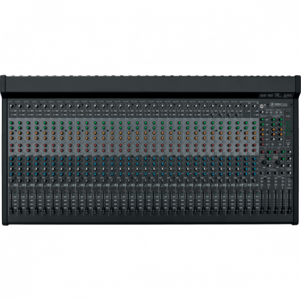Click the model label on the rear panel edge
Viewport: 301px width, 301px height.
pos(276,96)
